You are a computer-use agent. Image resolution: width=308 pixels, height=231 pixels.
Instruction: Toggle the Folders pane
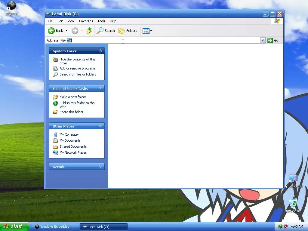click(128, 31)
